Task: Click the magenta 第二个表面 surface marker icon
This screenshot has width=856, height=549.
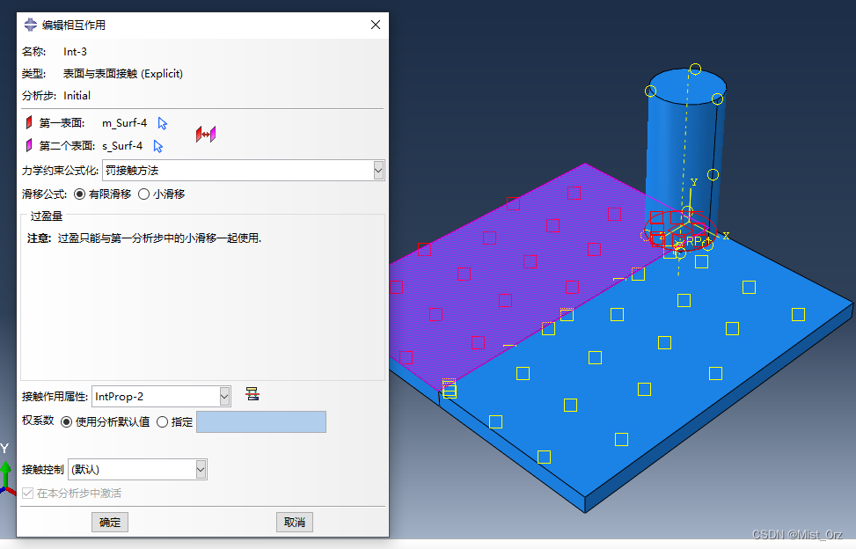Action: point(29,146)
